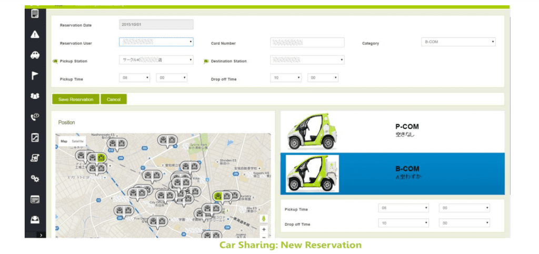
Task: Open the users group icon in sidebar
Action: click(35, 96)
